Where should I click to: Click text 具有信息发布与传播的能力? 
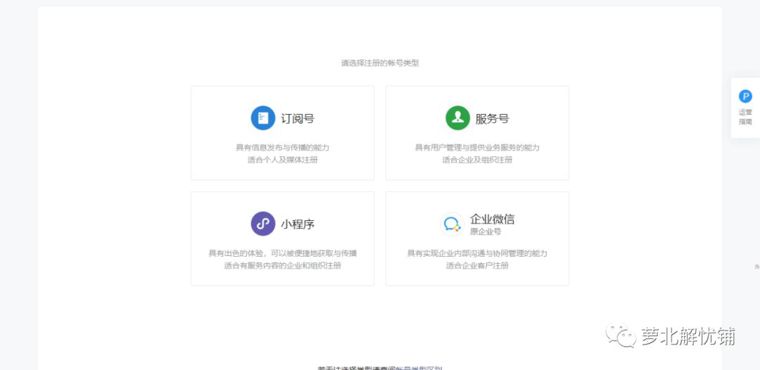click(283, 148)
